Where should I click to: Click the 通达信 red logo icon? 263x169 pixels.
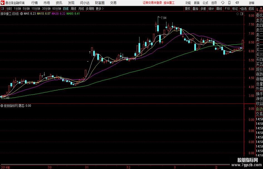point(3,3)
